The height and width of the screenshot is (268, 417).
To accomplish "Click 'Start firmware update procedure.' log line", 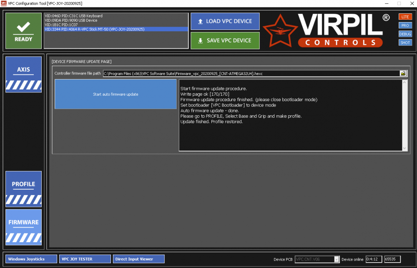I will [214, 89].
